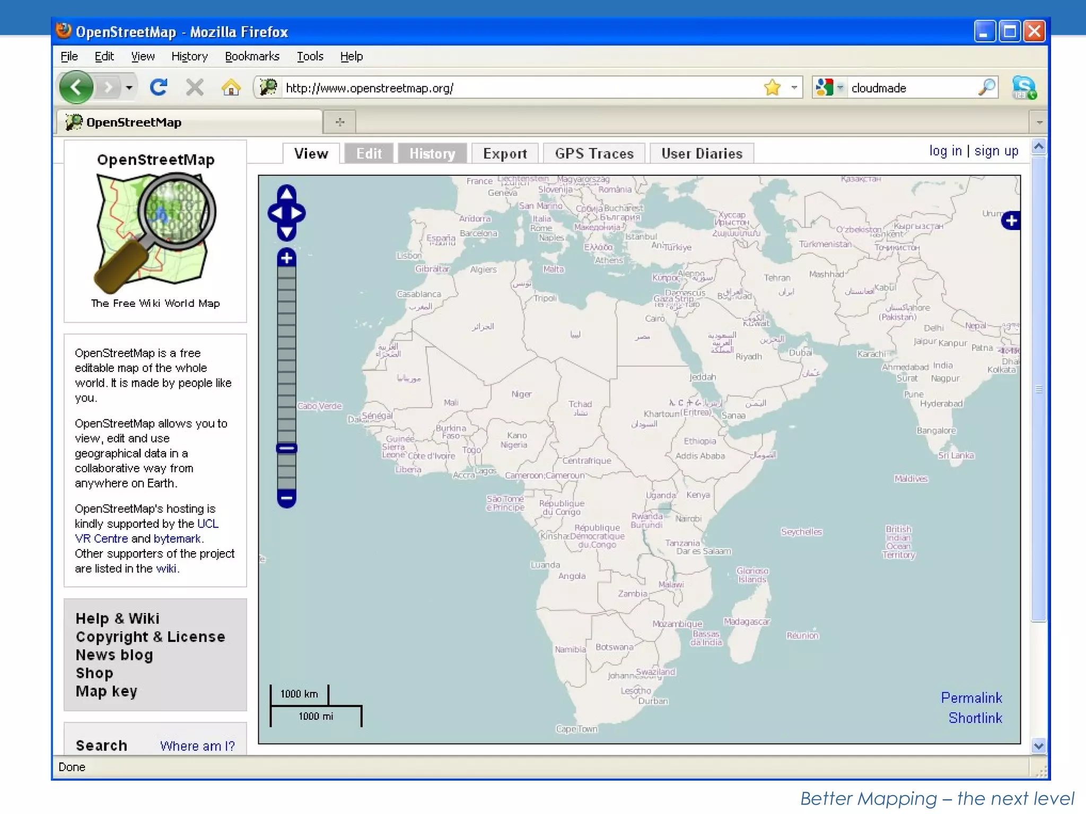Go to the Home page icon
Screen dimensions: 1086x814
tap(231, 87)
